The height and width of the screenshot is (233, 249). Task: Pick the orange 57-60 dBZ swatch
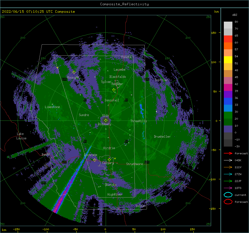[x=228, y=46]
